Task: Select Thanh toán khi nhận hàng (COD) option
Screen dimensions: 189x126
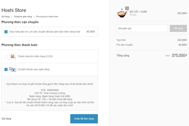Action: 6,56
